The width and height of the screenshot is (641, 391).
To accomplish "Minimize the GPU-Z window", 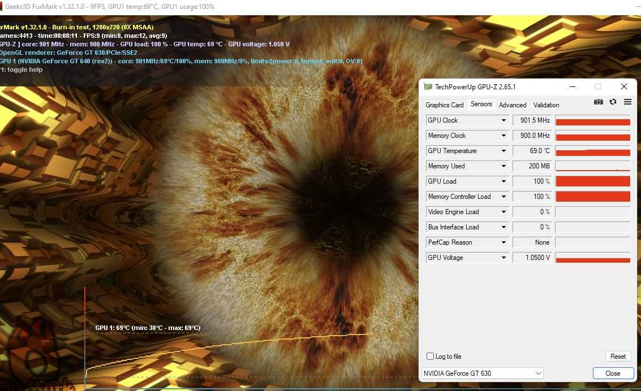I will 573,86.
